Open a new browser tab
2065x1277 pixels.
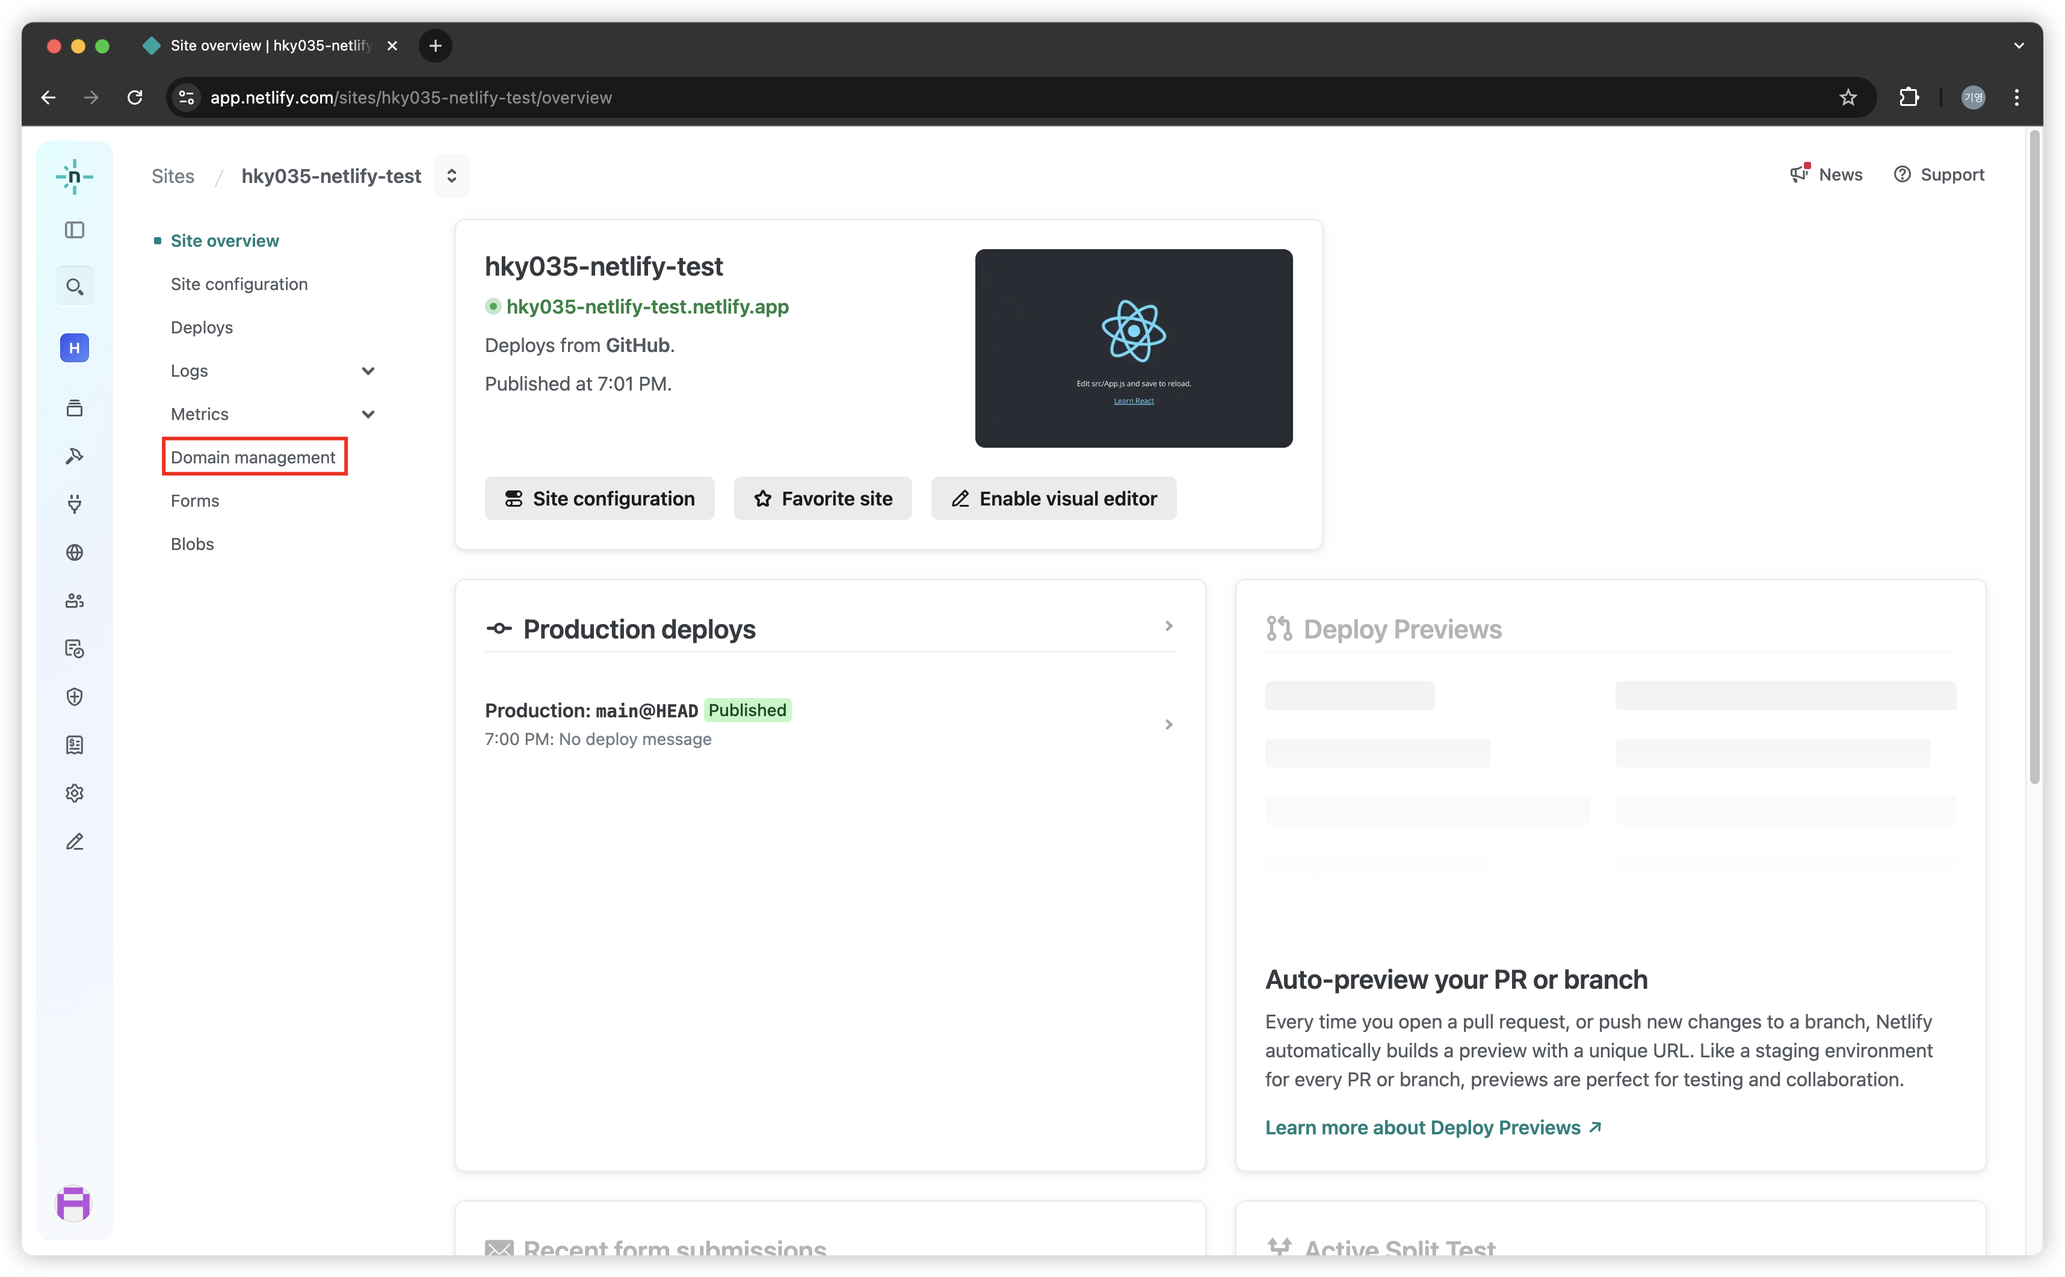436,46
